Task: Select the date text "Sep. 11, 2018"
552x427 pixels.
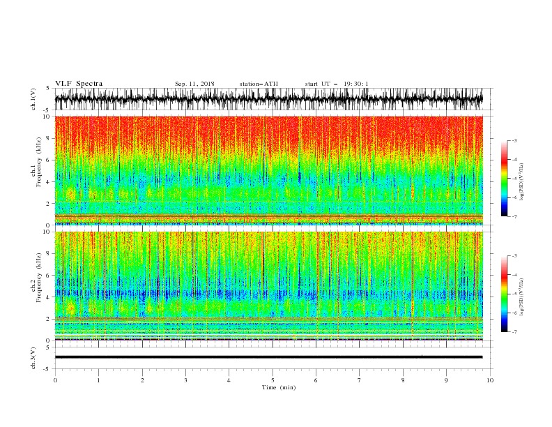Action: [x=194, y=84]
